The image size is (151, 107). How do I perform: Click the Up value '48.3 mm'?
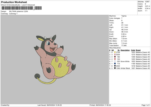click(125, 30)
